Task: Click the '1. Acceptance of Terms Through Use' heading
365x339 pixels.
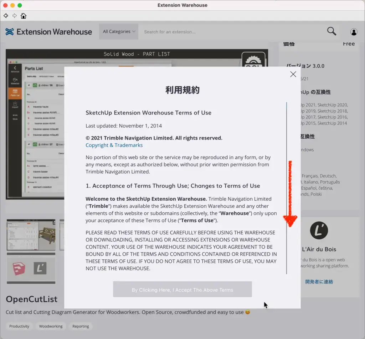Action: 173,186
